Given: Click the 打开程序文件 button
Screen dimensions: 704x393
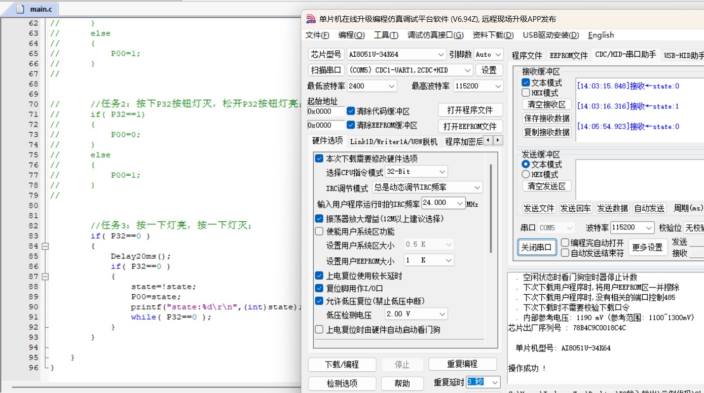Looking at the screenshot, I should click(x=470, y=110).
